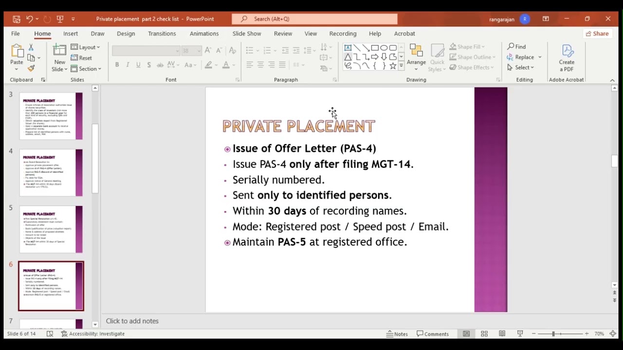Click the Increase Font Size icon
The width and height of the screenshot is (623, 350).
tap(208, 51)
